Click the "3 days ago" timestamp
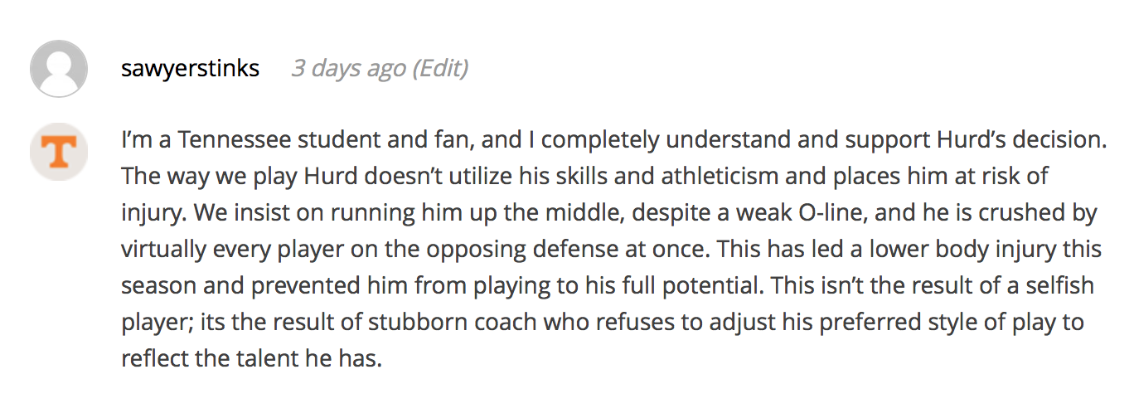Image resolution: width=1134 pixels, height=418 pixels. 348,68
